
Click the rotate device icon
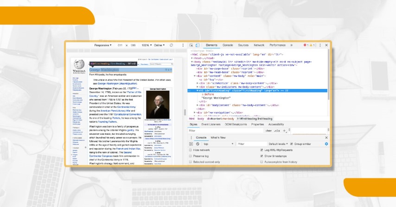coord(171,45)
